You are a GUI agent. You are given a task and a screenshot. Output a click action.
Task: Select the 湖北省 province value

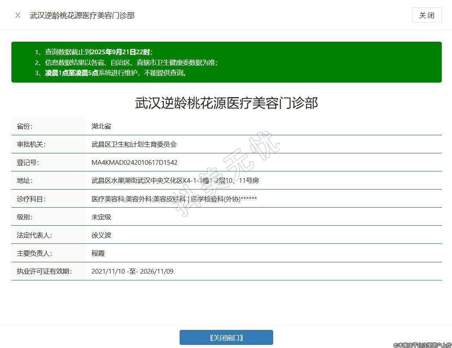101,126
